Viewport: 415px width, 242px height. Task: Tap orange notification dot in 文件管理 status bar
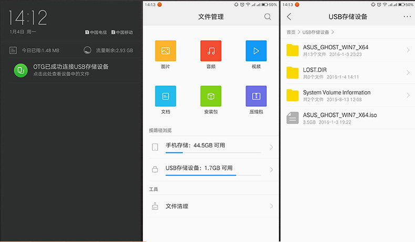(x=160, y=5)
